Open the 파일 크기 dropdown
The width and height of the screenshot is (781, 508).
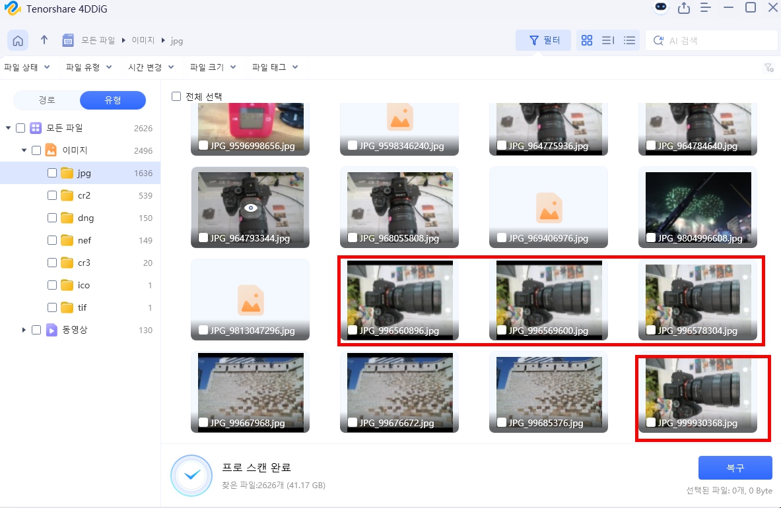(x=213, y=67)
